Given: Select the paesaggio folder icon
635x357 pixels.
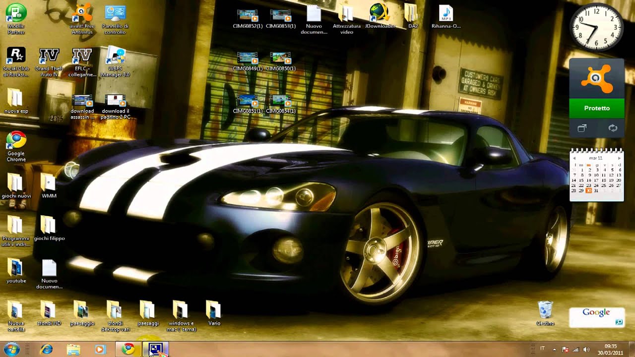Looking at the screenshot, I should tap(82, 313).
